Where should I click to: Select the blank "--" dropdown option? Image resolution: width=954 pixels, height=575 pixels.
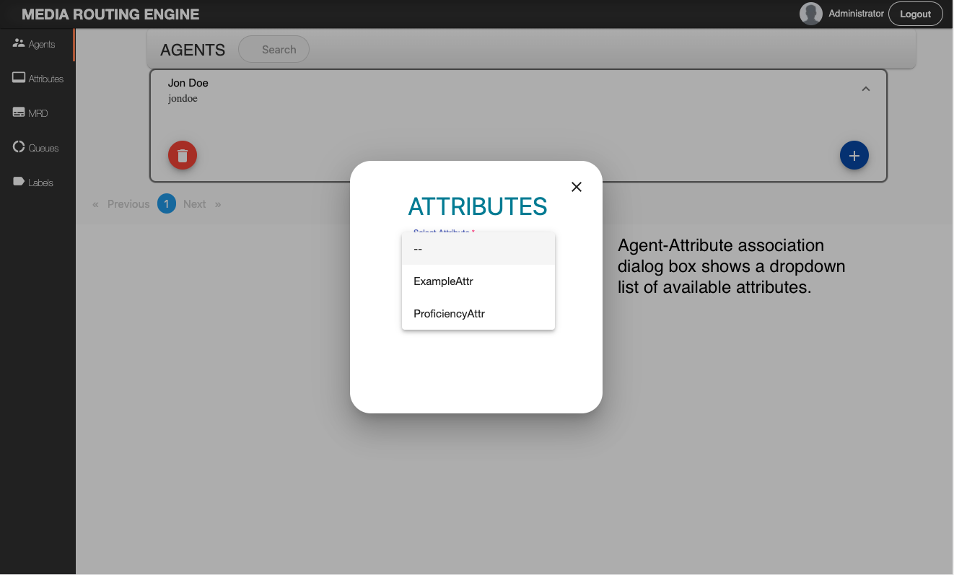point(418,249)
